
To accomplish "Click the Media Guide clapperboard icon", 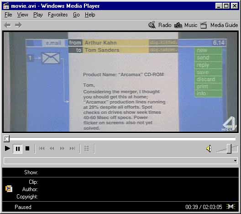I will point(204,25).
